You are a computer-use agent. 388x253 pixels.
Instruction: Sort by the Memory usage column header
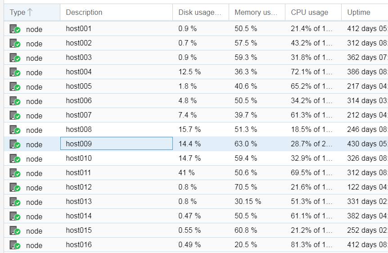tap(256, 13)
